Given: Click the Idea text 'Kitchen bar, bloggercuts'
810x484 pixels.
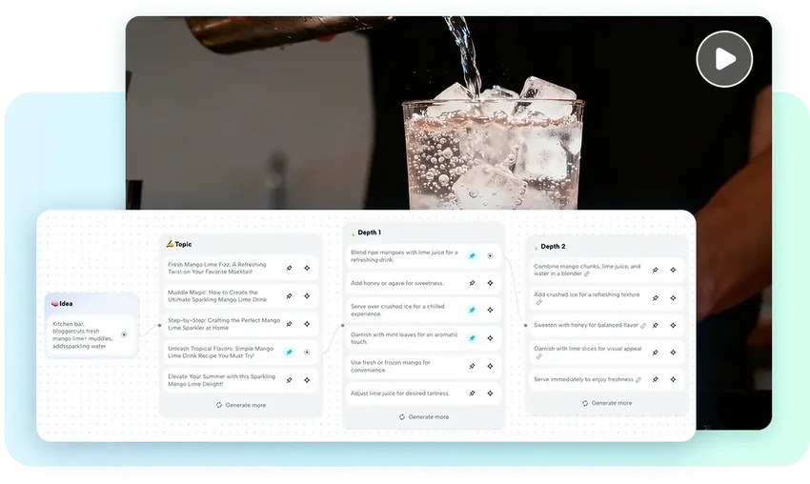Looking at the screenshot, I should click(x=83, y=334).
